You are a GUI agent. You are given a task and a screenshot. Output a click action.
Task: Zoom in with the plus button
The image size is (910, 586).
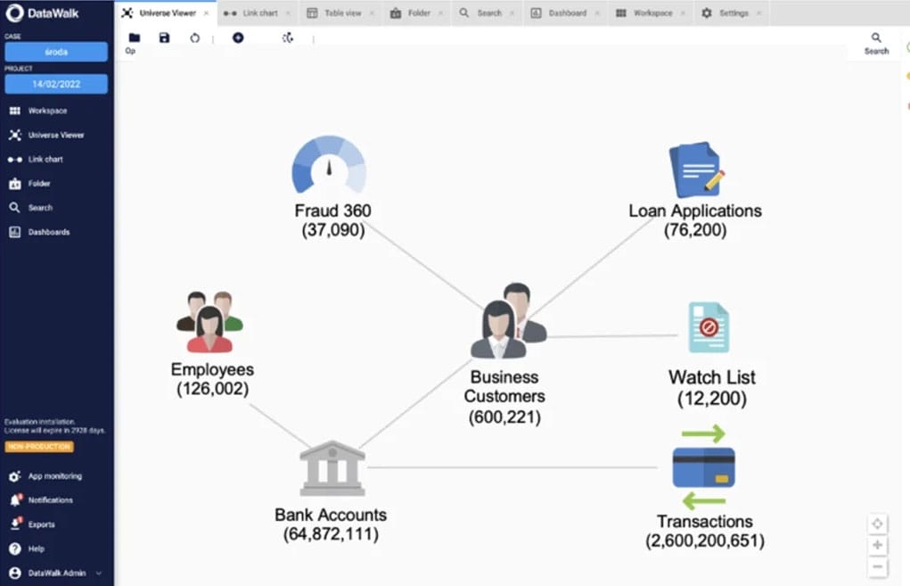pyautogui.click(x=878, y=545)
